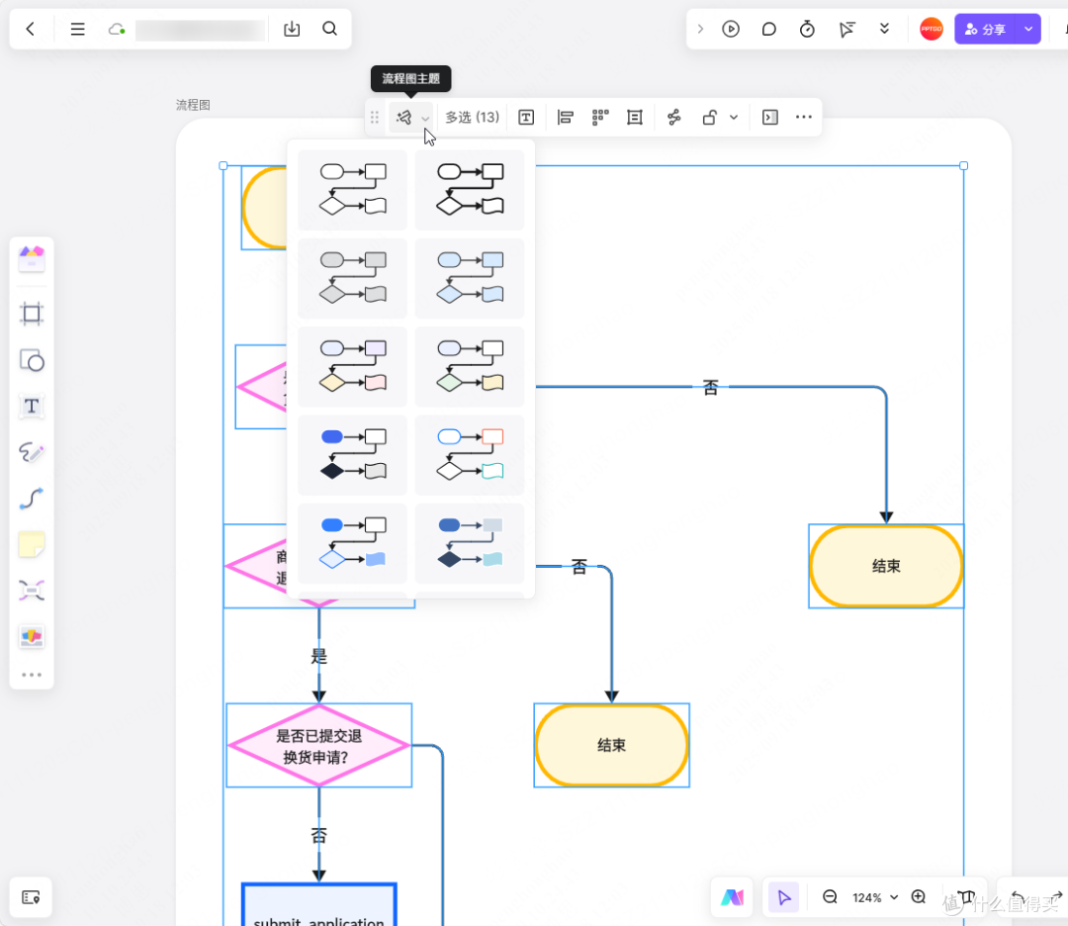
Task: Select the sticky note tool
Action: tap(32, 544)
